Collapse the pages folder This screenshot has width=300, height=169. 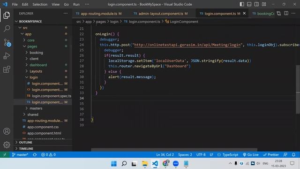point(32,46)
